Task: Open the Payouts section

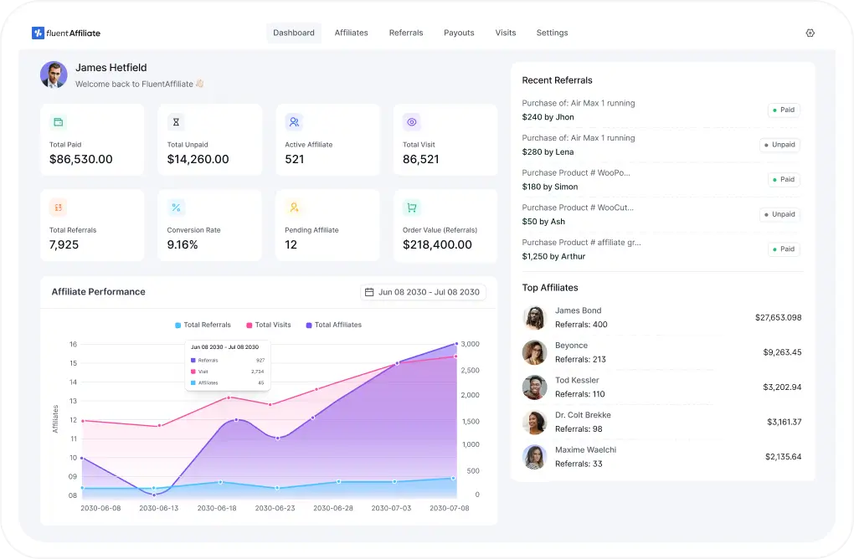Action: pos(459,33)
